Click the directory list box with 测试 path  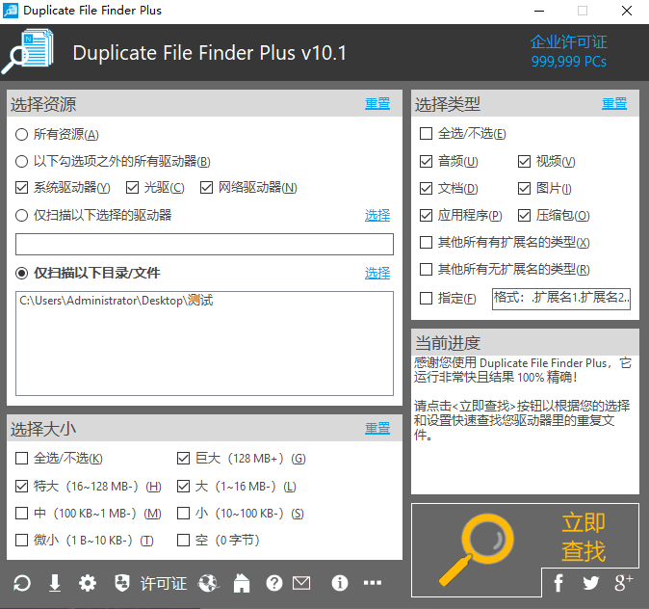[x=204, y=343]
